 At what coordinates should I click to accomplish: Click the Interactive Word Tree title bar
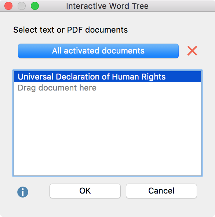(107, 6)
